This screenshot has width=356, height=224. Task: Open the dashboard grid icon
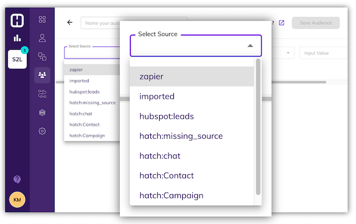pos(42,20)
